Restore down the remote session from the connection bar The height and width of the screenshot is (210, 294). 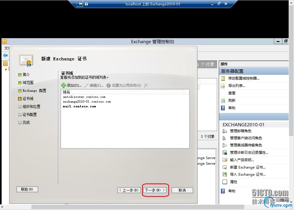(x=219, y=4)
